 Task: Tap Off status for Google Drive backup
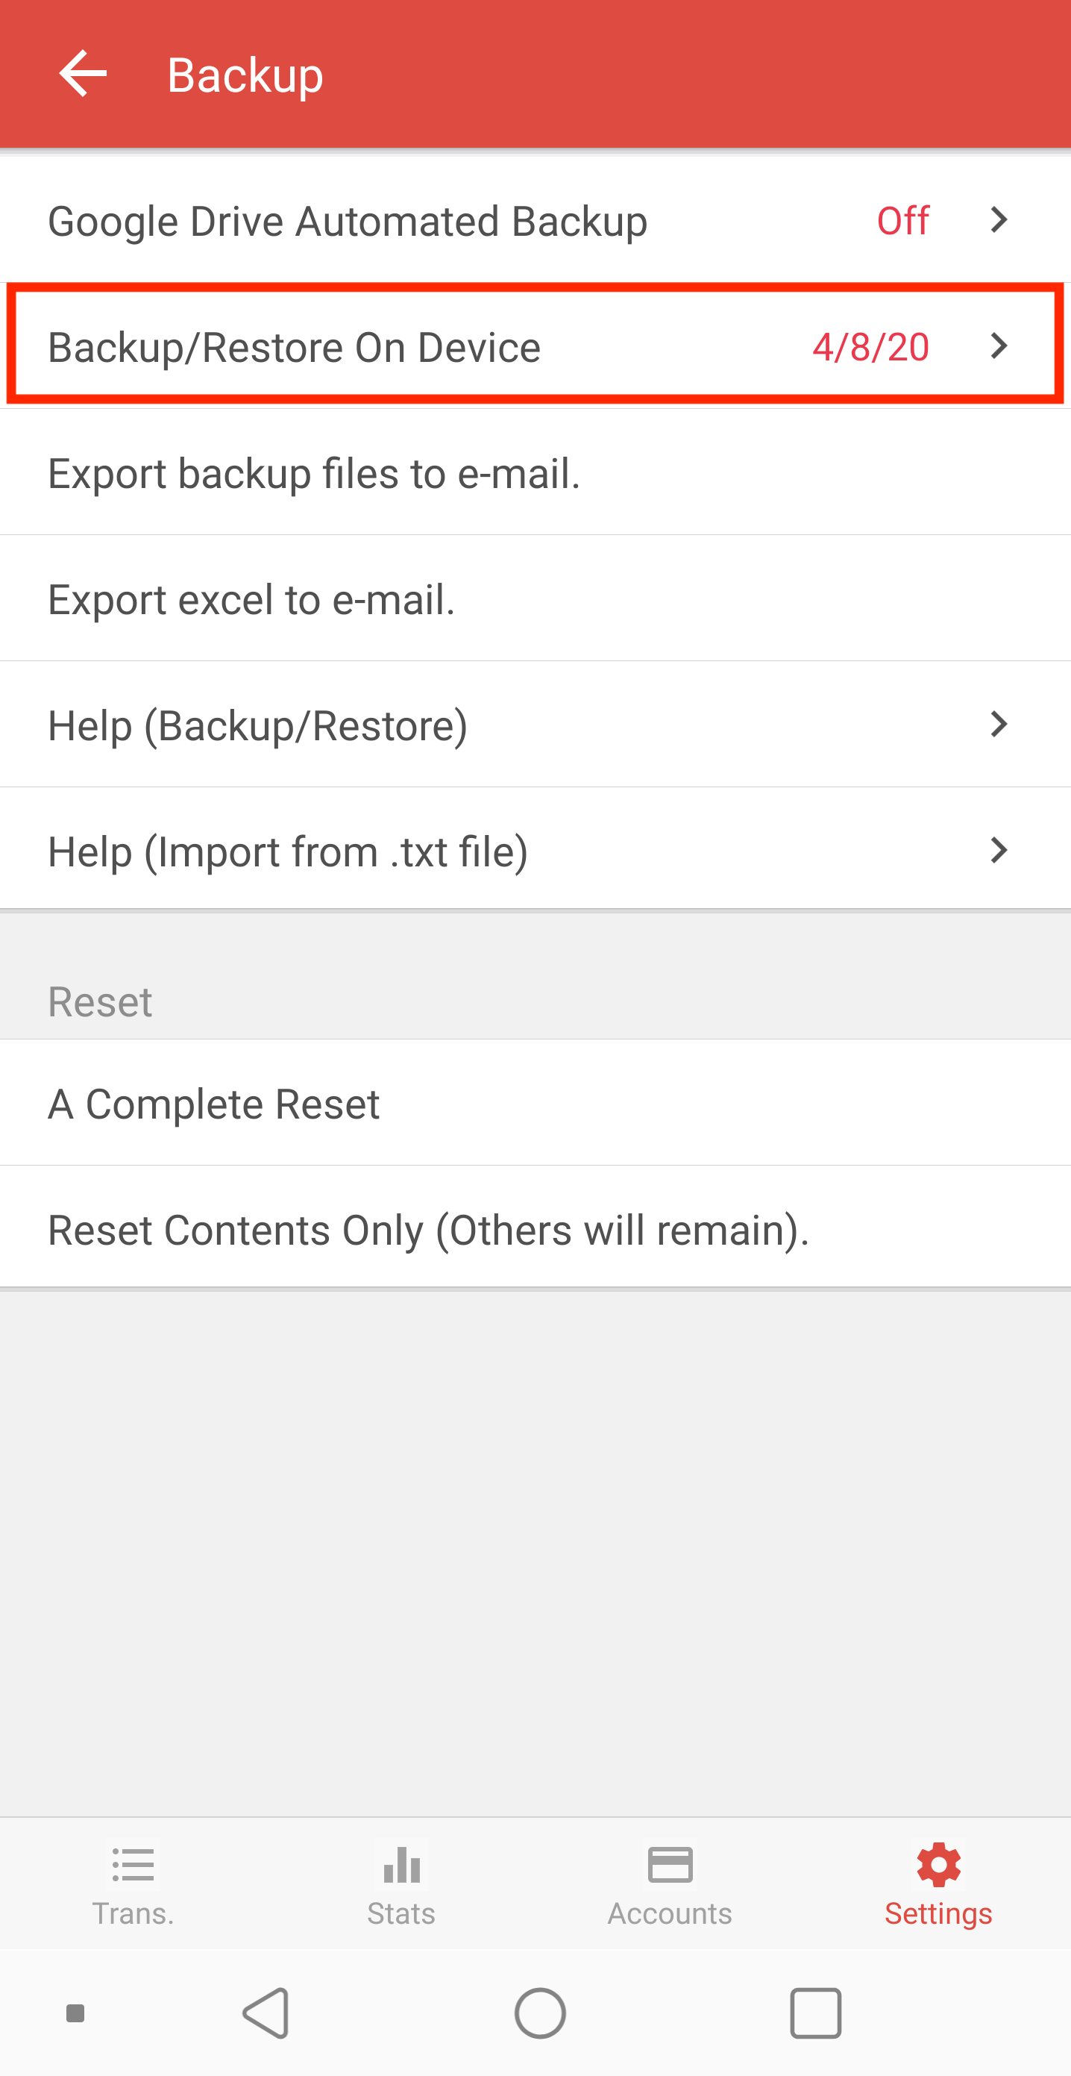(902, 220)
